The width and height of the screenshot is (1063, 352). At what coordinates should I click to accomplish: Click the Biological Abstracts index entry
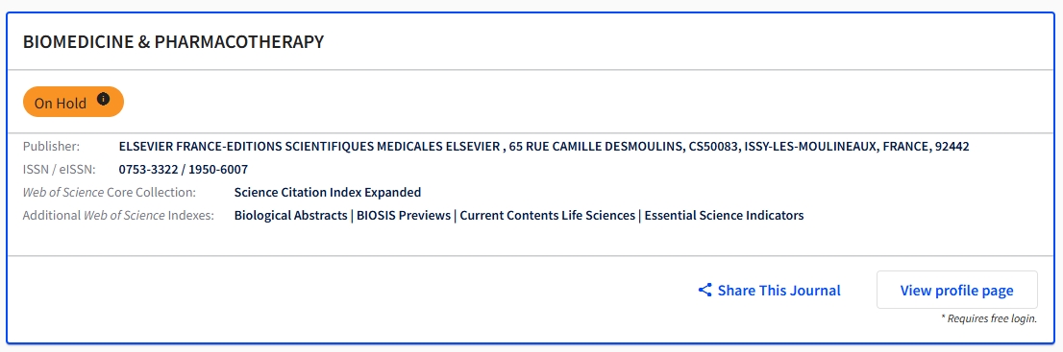[x=290, y=215]
